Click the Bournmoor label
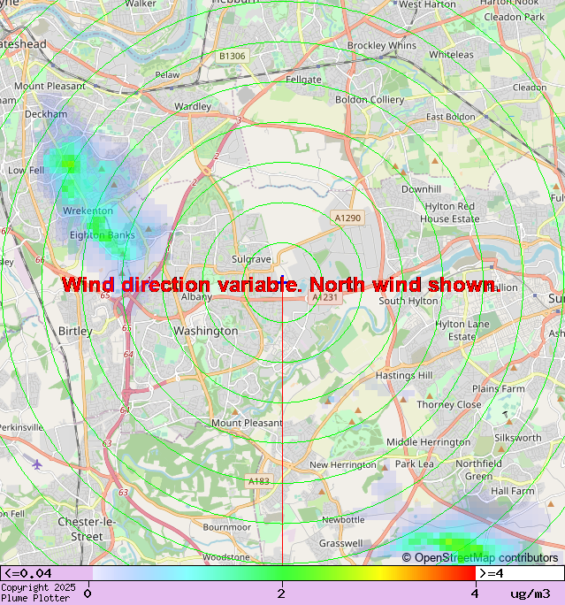 (x=226, y=527)
